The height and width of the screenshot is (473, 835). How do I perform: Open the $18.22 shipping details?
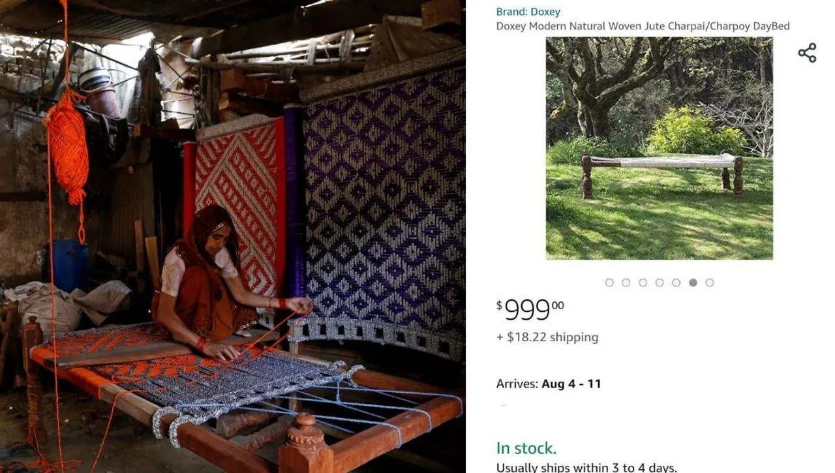[x=547, y=337]
